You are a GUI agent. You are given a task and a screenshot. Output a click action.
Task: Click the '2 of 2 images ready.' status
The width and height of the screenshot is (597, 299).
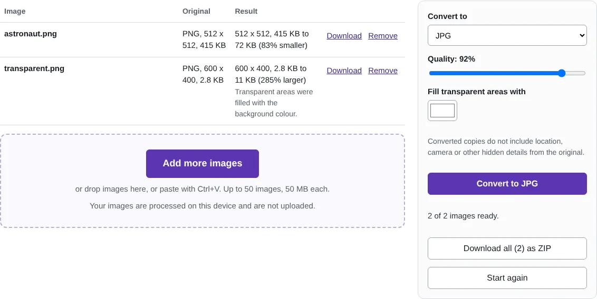[463, 216]
